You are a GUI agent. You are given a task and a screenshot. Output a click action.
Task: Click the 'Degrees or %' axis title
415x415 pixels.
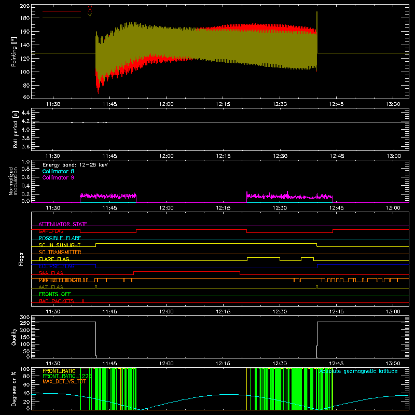(14, 389)
